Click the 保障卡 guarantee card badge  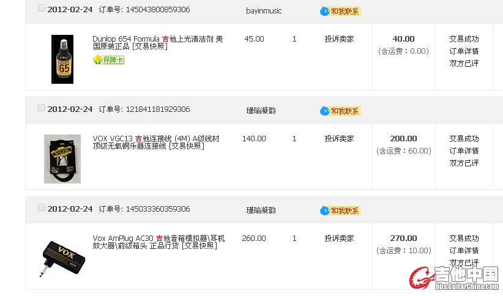(x=108, y=60)
